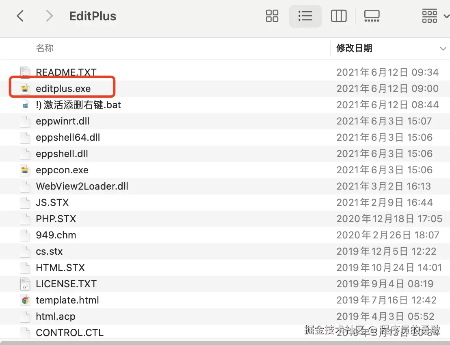This screenshot has height=345, width=450.
Task: Sort by the 名称 column header
Action: (45, 48)
